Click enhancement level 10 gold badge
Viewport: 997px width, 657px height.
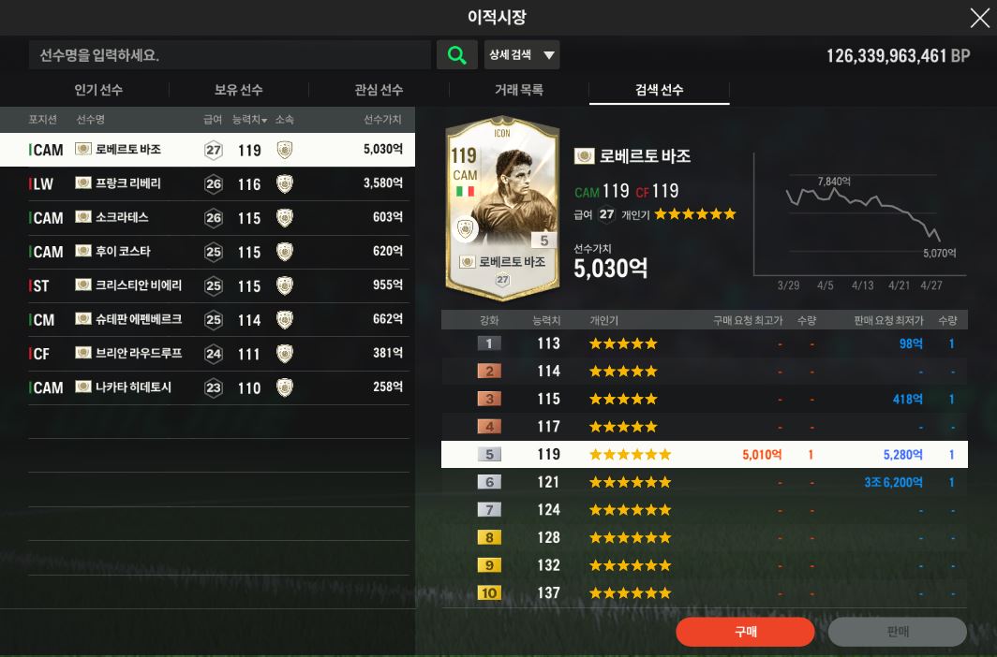(489, 592)
